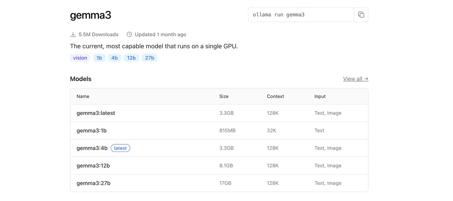This screenshot has height=201, width=453.
Task: Open the gemma3:1b model
Action: pyautogui.click(x=92, y=130)
